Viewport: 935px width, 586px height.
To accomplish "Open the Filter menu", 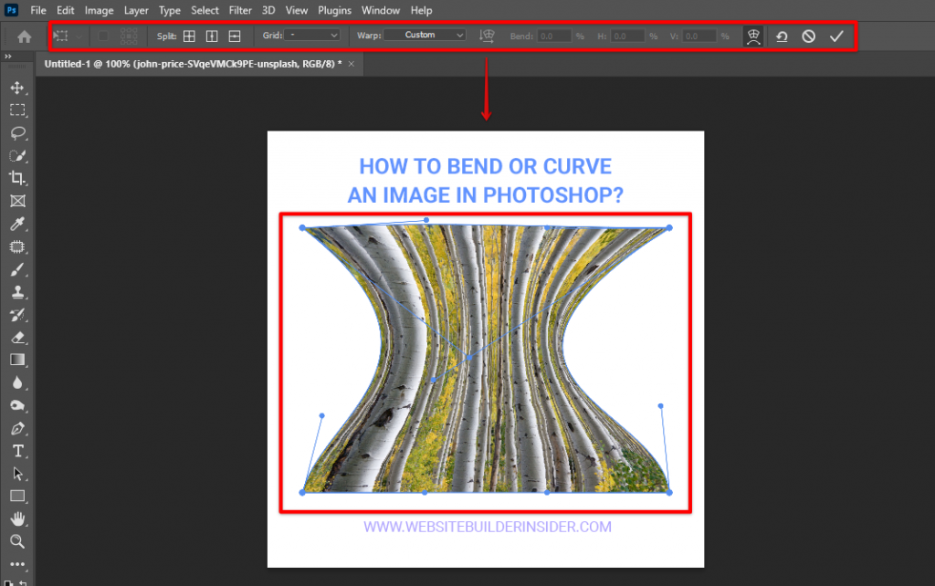I will point(239,10).
